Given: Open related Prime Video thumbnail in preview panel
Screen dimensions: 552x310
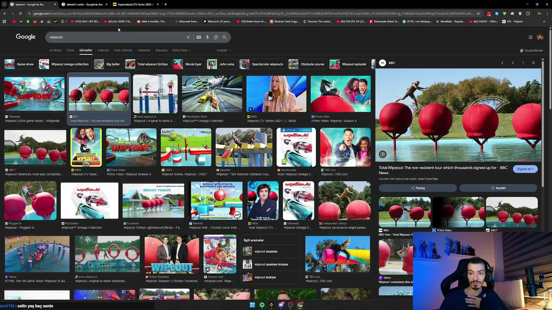Looking at the screenshot, I should tap(458, 212).
